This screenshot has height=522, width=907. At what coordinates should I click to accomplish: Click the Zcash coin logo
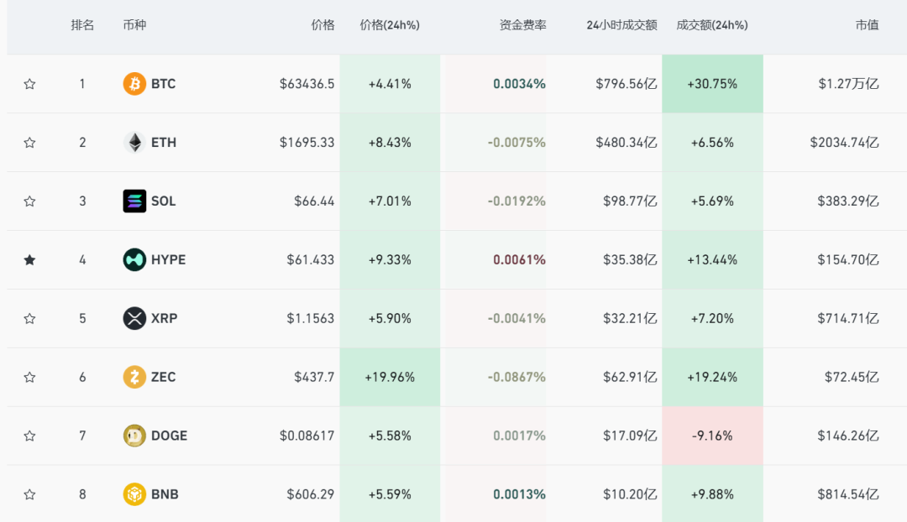[x=134, y=377]
